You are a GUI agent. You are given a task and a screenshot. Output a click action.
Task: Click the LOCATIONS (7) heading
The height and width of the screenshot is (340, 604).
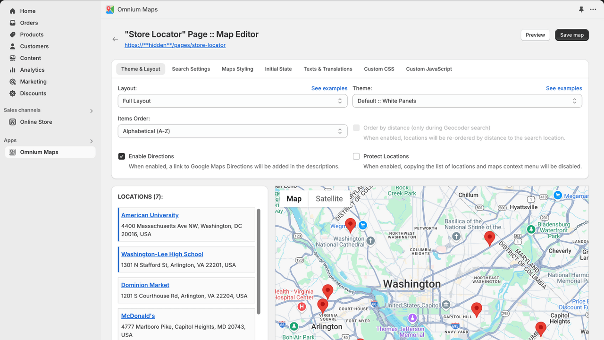point(140,197)
